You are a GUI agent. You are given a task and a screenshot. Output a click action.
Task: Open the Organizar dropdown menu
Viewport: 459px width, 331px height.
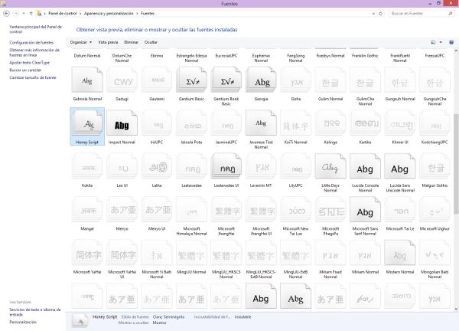(80, 42)
